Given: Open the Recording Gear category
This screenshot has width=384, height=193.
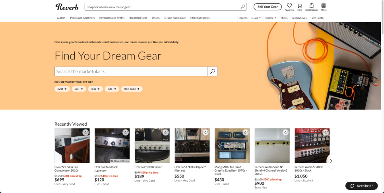Looking at the screenshot, I should [138, 18].
